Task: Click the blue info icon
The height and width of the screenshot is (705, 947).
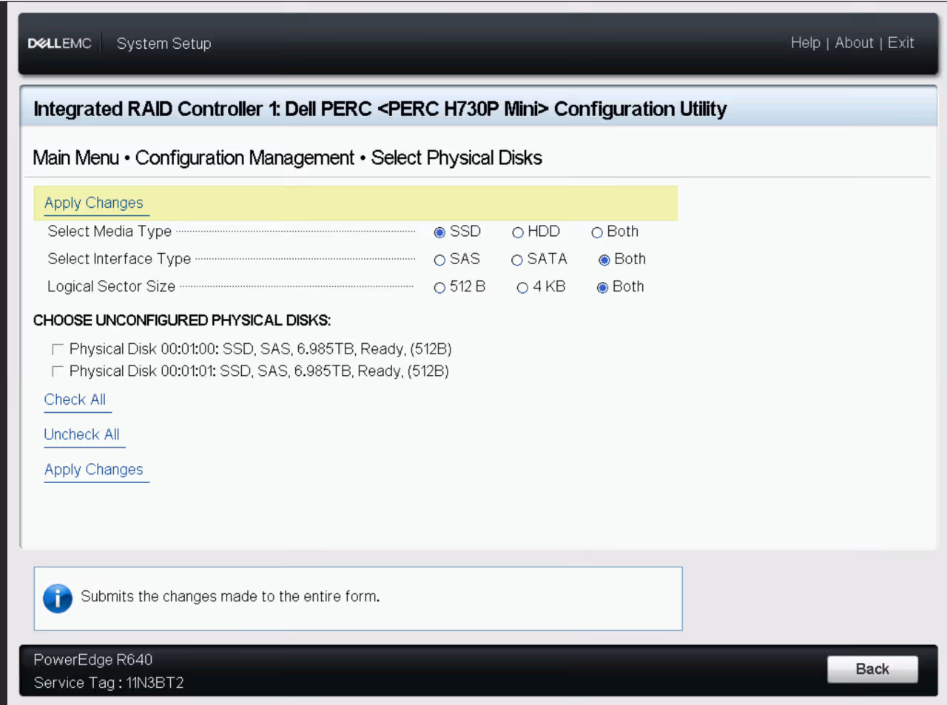Action: coord(58,598)
